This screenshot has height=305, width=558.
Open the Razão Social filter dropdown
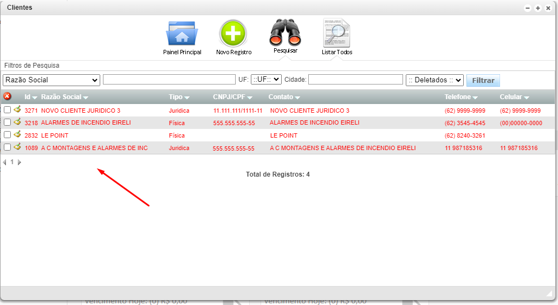coord(51,80)
